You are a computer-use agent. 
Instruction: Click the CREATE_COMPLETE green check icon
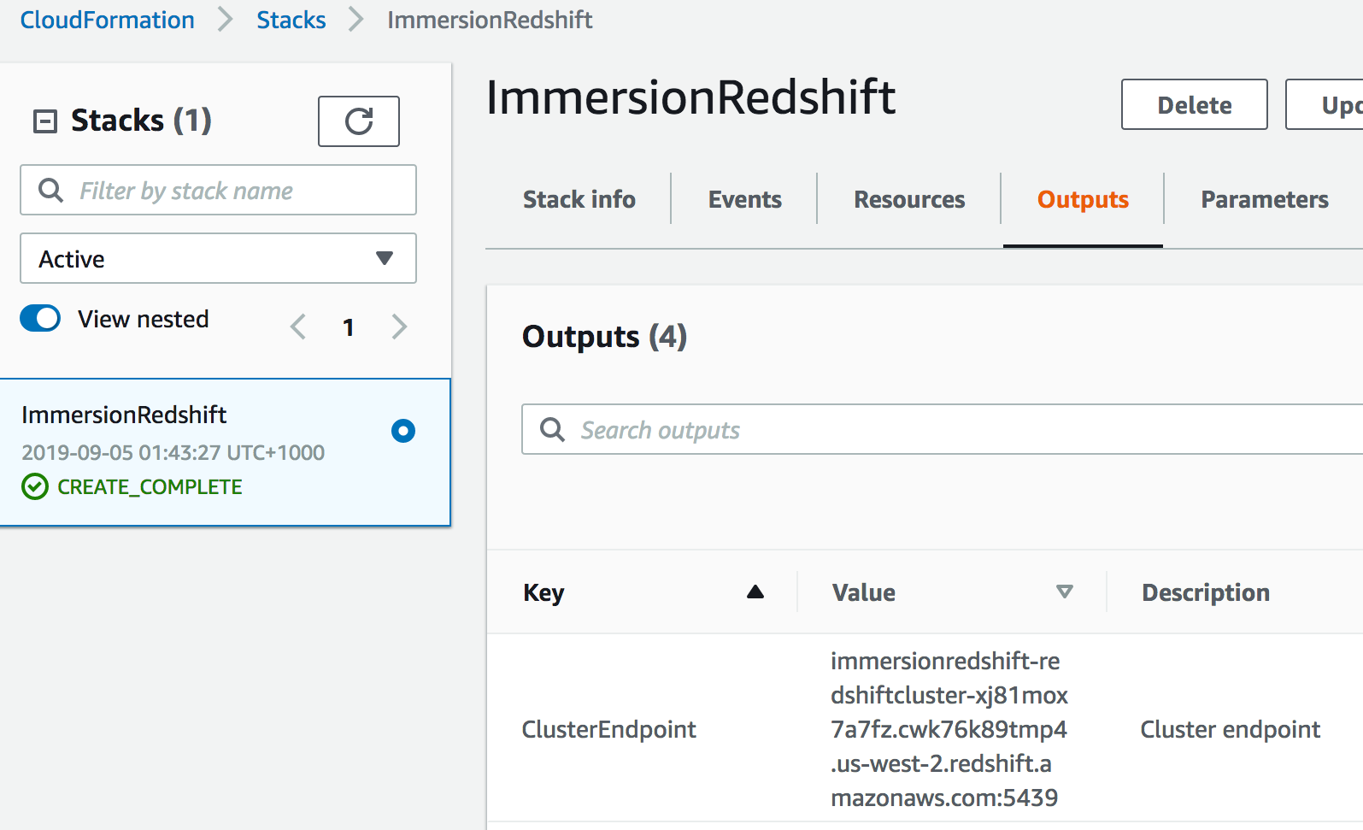coord(35,486)
